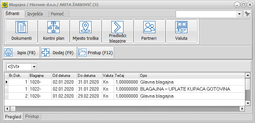Print with Ispis (F8)

click(22, 52)
